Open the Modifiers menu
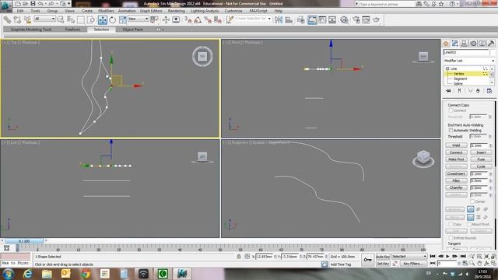The image size is (498, 280). (x=106, y=11)
